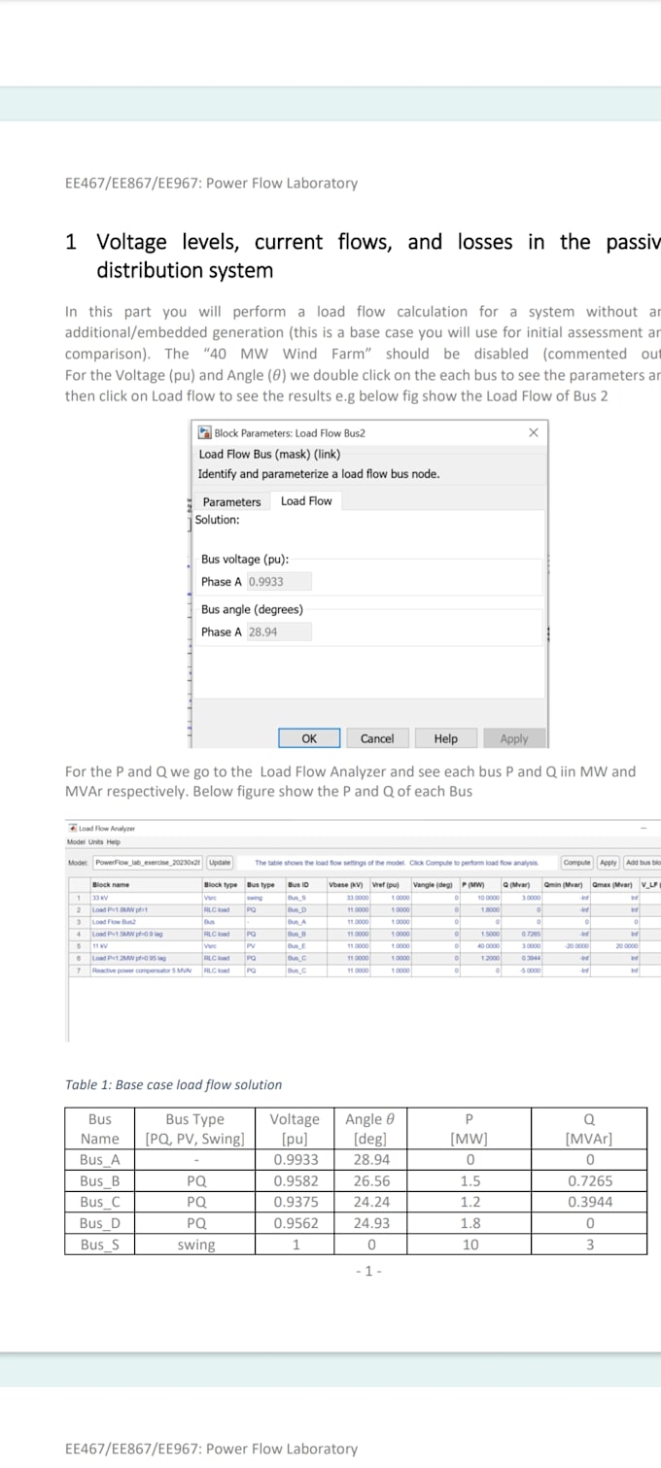Open the Units menu in Load Flow Analyzer
Screen dimensions: 661x1468
pos(95,841)
